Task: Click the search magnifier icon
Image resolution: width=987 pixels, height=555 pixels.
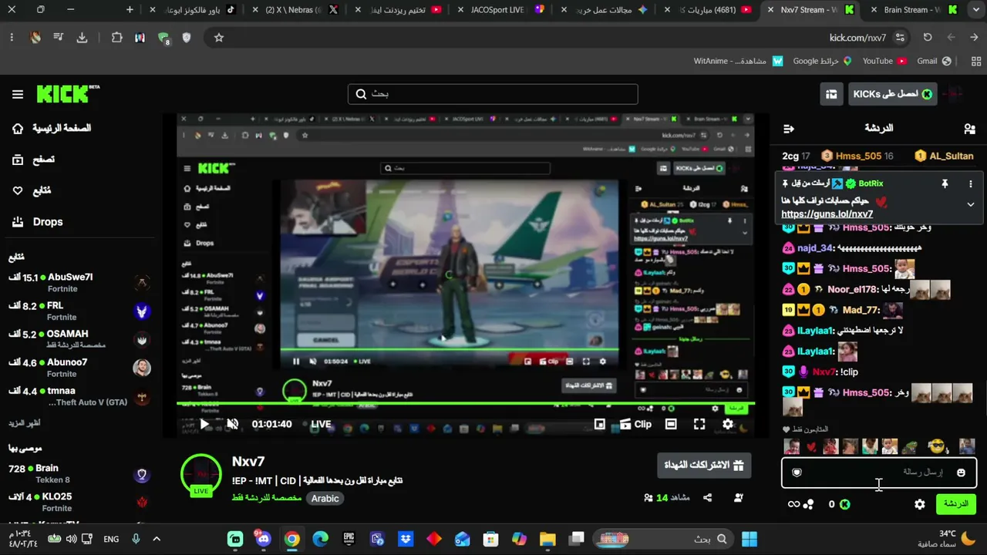Action: (x=361, y=94)
